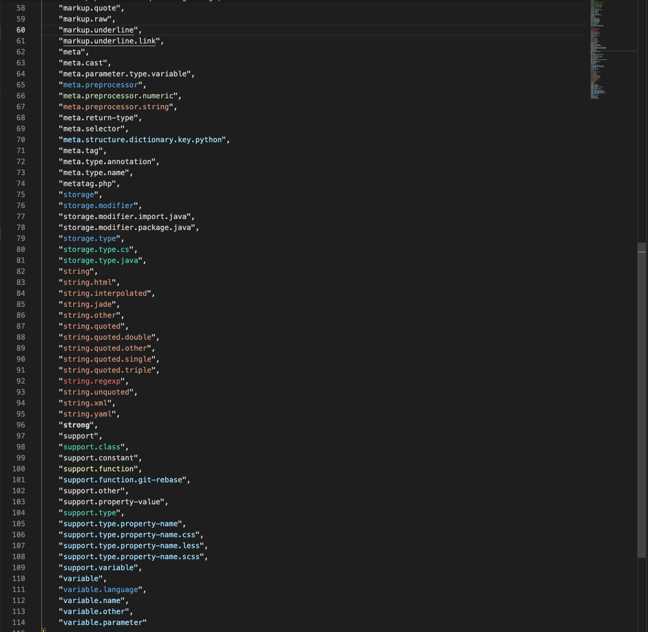The width and height of the screenshot is (648, 632).
Task: Click text "variable.language"
Action: [101, 589]
